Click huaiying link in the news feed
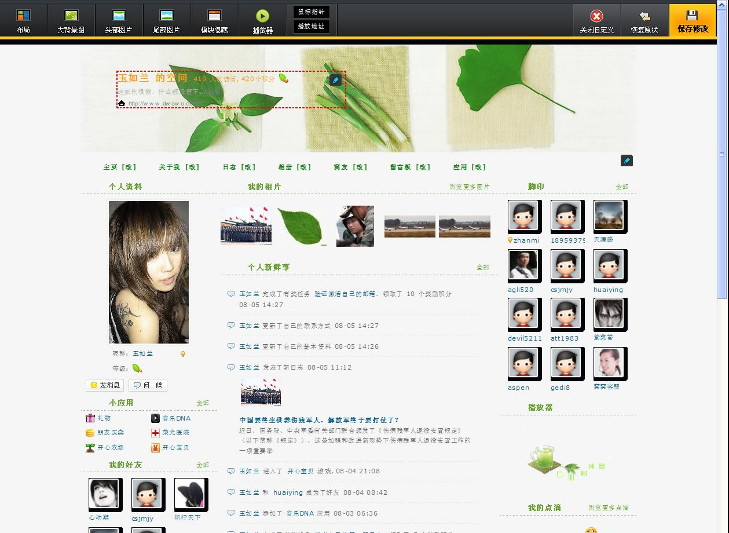The width and height of the screenshot is (729, 533). tap(288, 492)
